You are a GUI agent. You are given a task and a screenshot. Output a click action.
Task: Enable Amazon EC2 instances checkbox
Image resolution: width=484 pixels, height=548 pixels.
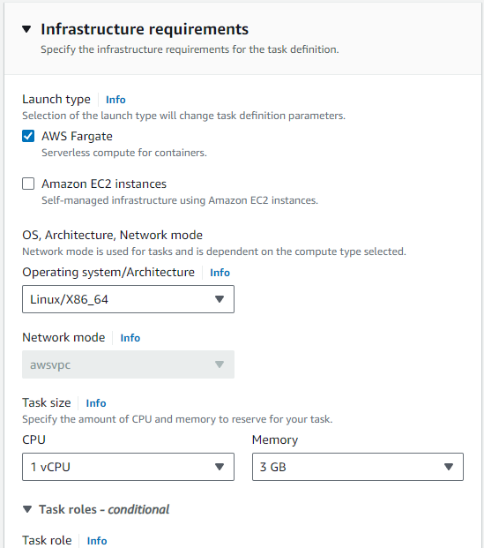(28, 184)
